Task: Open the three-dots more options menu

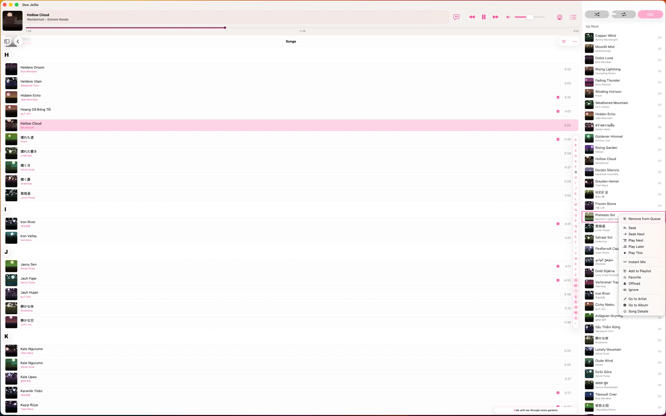Action: [x=575, y=42]
